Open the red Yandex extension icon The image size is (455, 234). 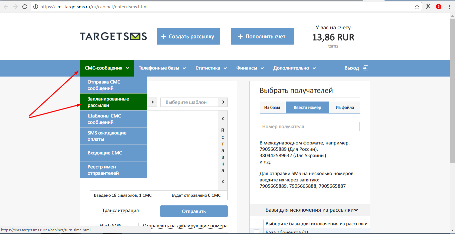[x=439, y=7]
